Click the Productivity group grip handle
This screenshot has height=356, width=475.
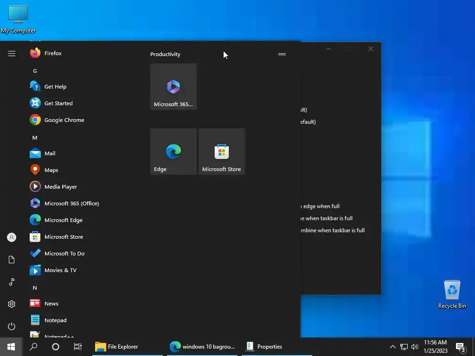click(282, 54)
